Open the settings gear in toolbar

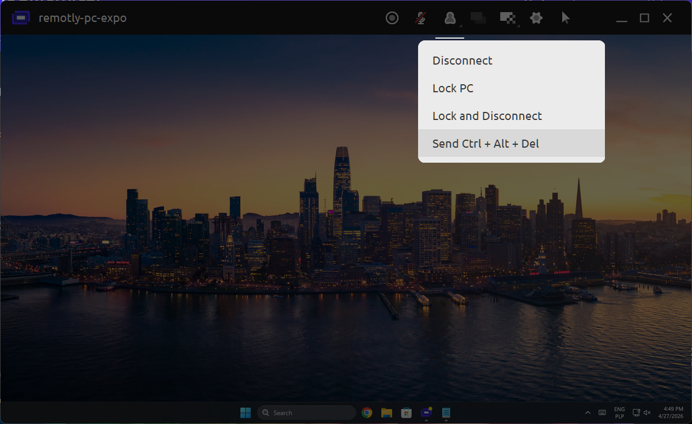[536, 18]
